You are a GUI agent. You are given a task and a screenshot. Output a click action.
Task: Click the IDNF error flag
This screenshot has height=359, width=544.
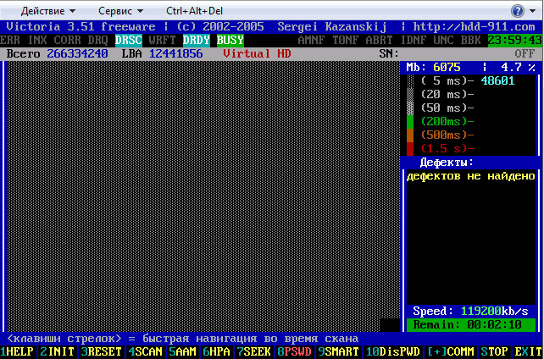point(414,41)
